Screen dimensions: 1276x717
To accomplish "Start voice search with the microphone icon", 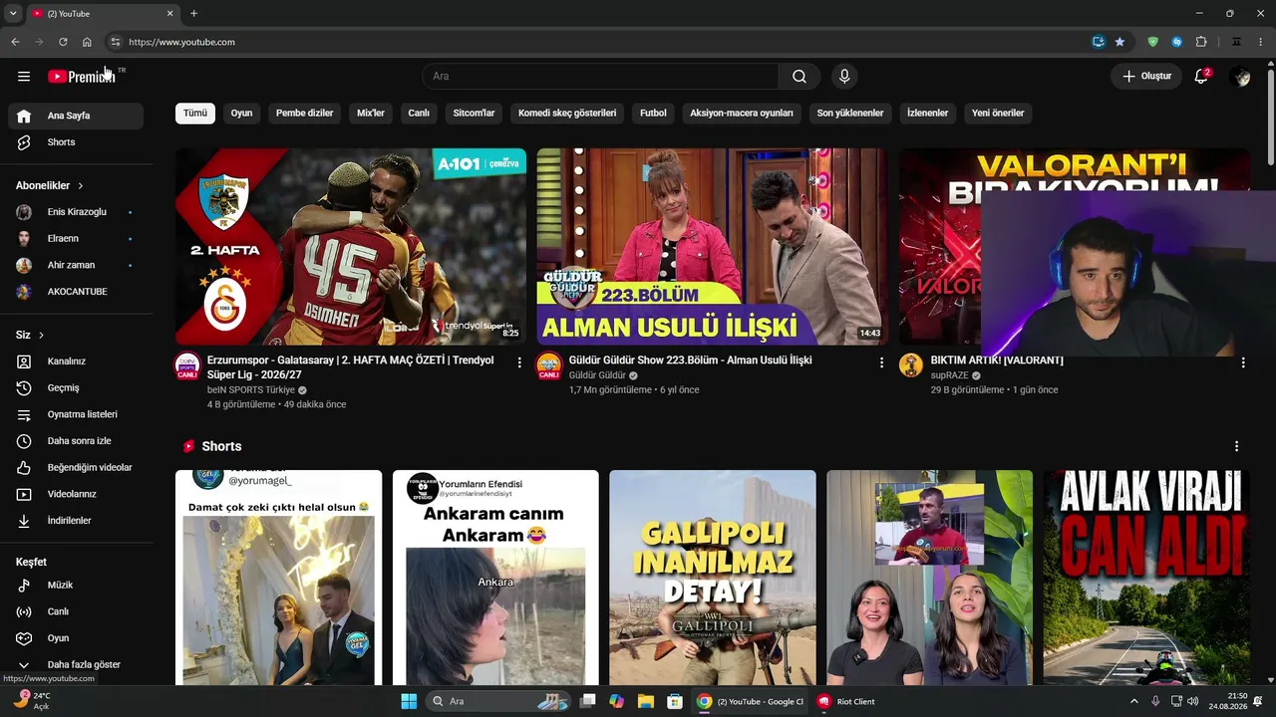I will (844, 76).
